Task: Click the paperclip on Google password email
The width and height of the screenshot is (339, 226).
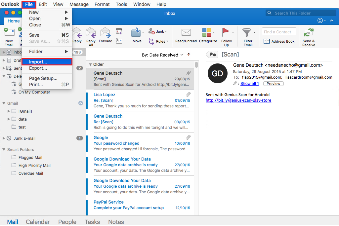Action: [188, 137]
